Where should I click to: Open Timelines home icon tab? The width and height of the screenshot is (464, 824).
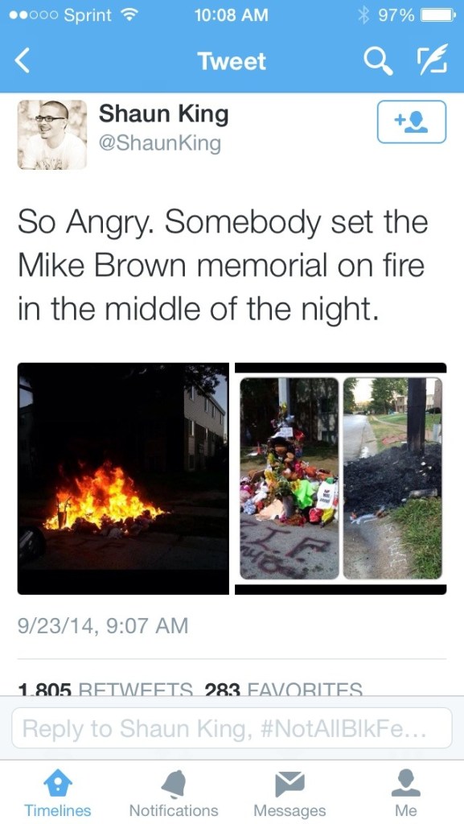click(x=57, y=794)
